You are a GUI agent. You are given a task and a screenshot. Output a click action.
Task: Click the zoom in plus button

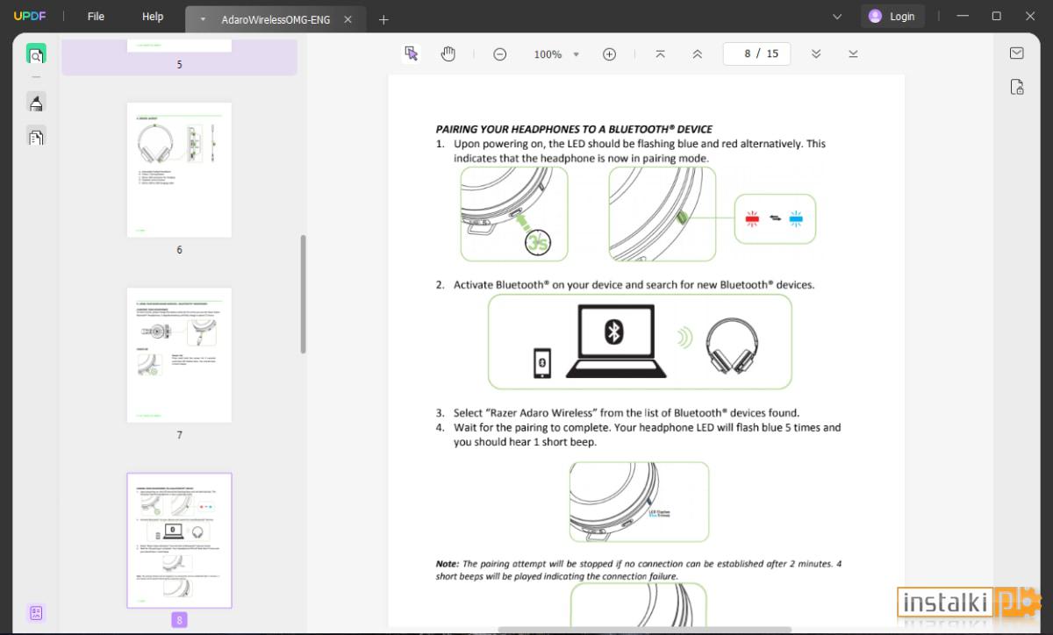[609, 54]
